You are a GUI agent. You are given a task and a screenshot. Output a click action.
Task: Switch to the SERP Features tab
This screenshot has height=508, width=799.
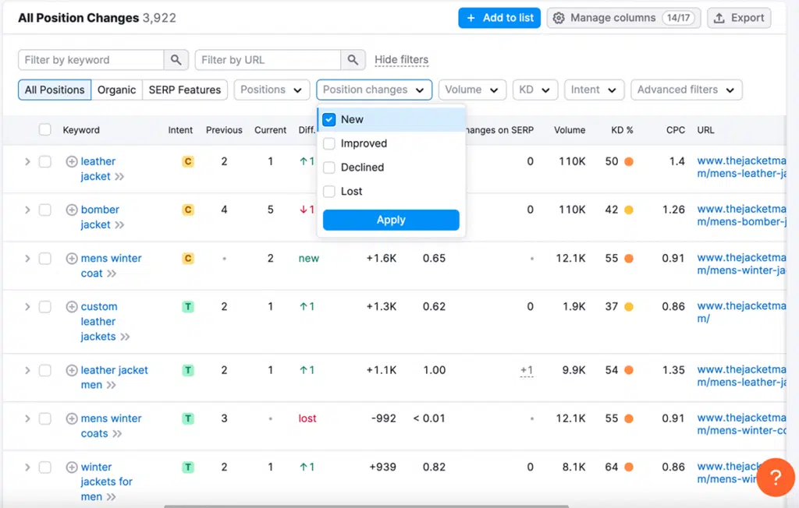(184, 90)
